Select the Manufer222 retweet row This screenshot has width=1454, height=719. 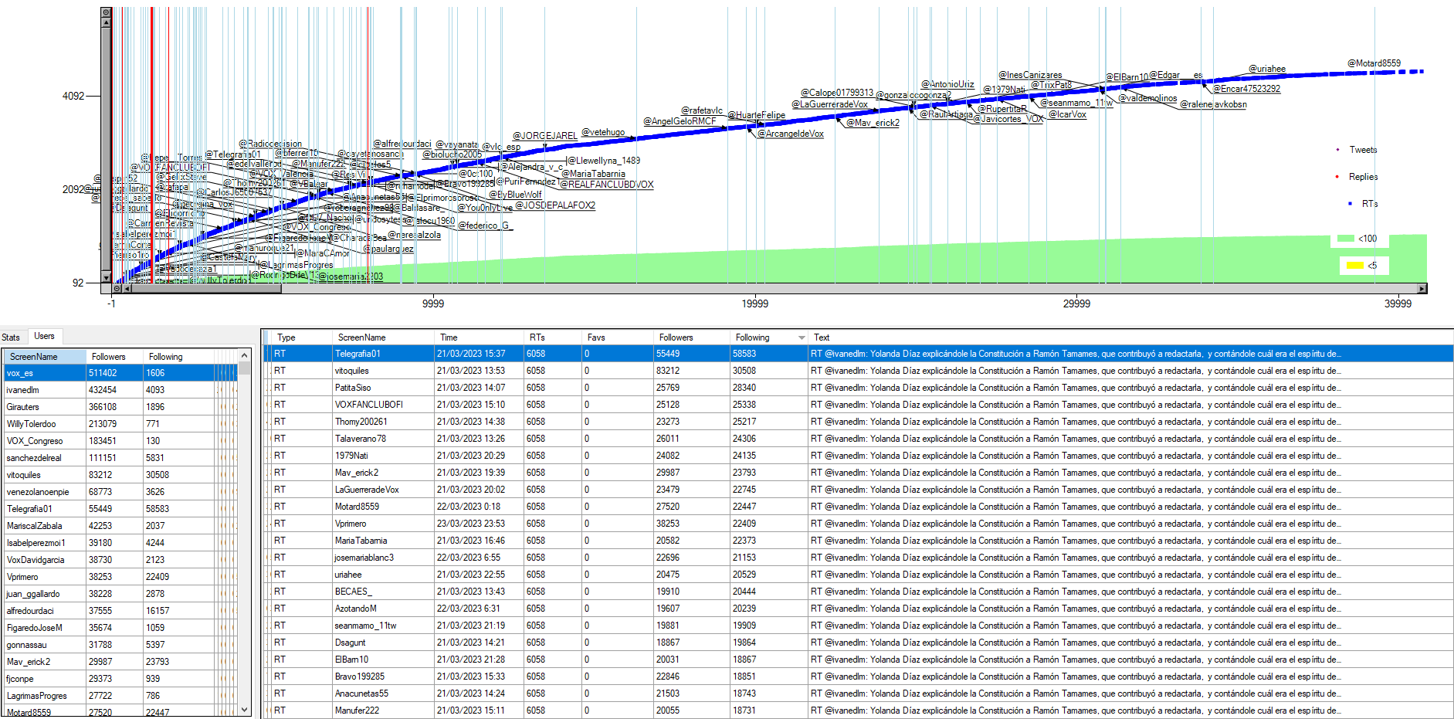(859, 711)
